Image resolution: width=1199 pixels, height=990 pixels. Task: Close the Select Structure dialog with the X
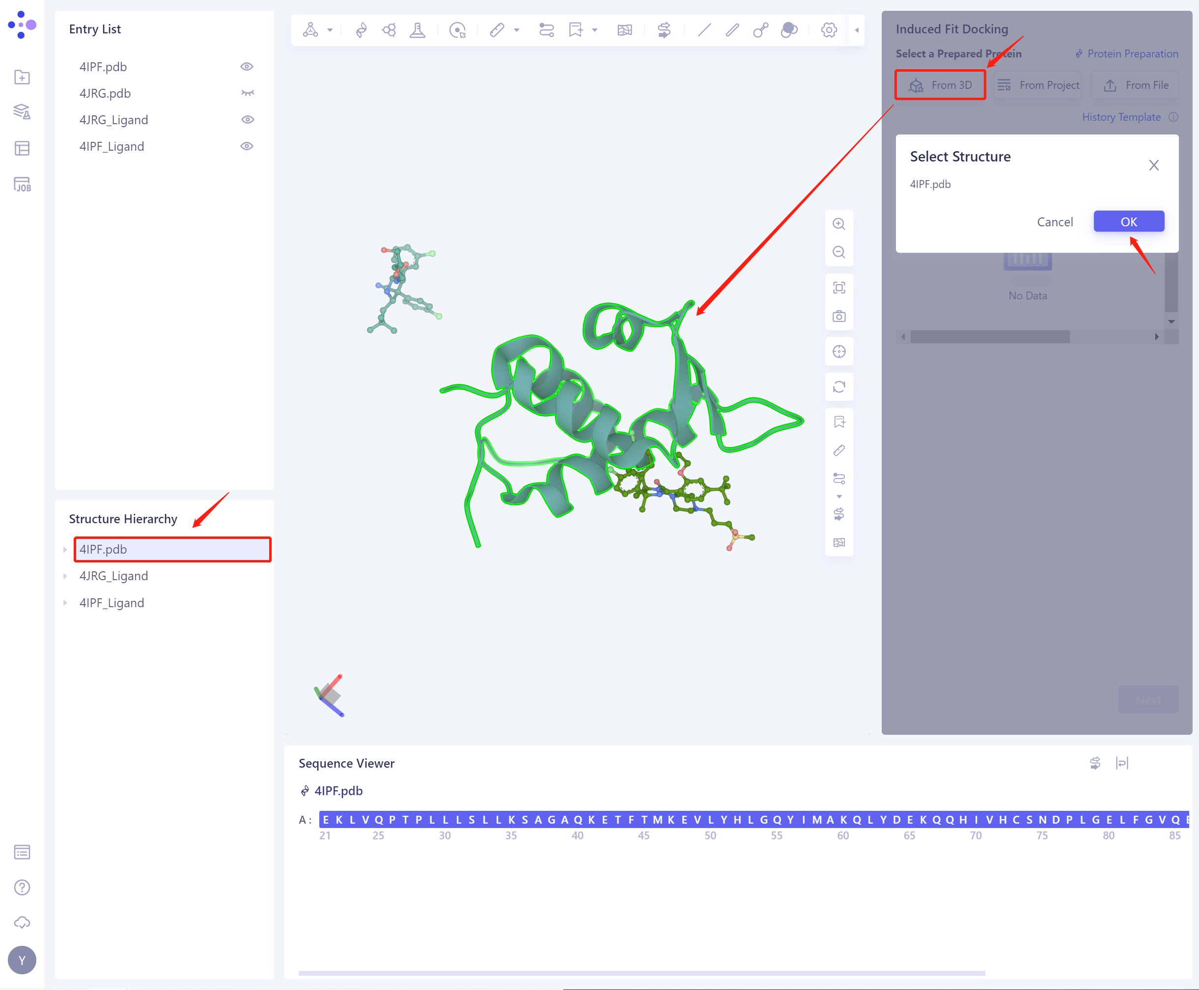coord(1153,165)
